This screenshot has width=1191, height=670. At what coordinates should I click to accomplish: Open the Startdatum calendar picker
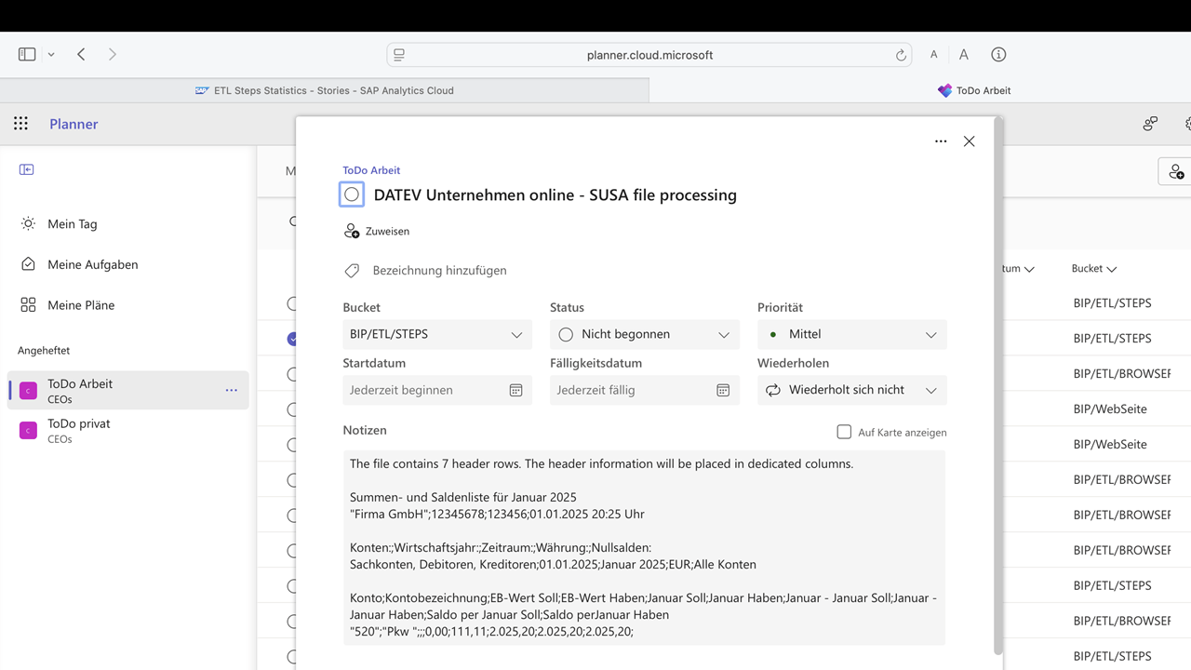point(515,390)
